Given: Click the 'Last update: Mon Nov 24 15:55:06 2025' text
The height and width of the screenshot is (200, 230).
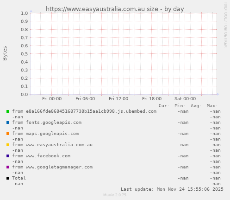Looking at the screenshot, I should click(x=172, y=189).
